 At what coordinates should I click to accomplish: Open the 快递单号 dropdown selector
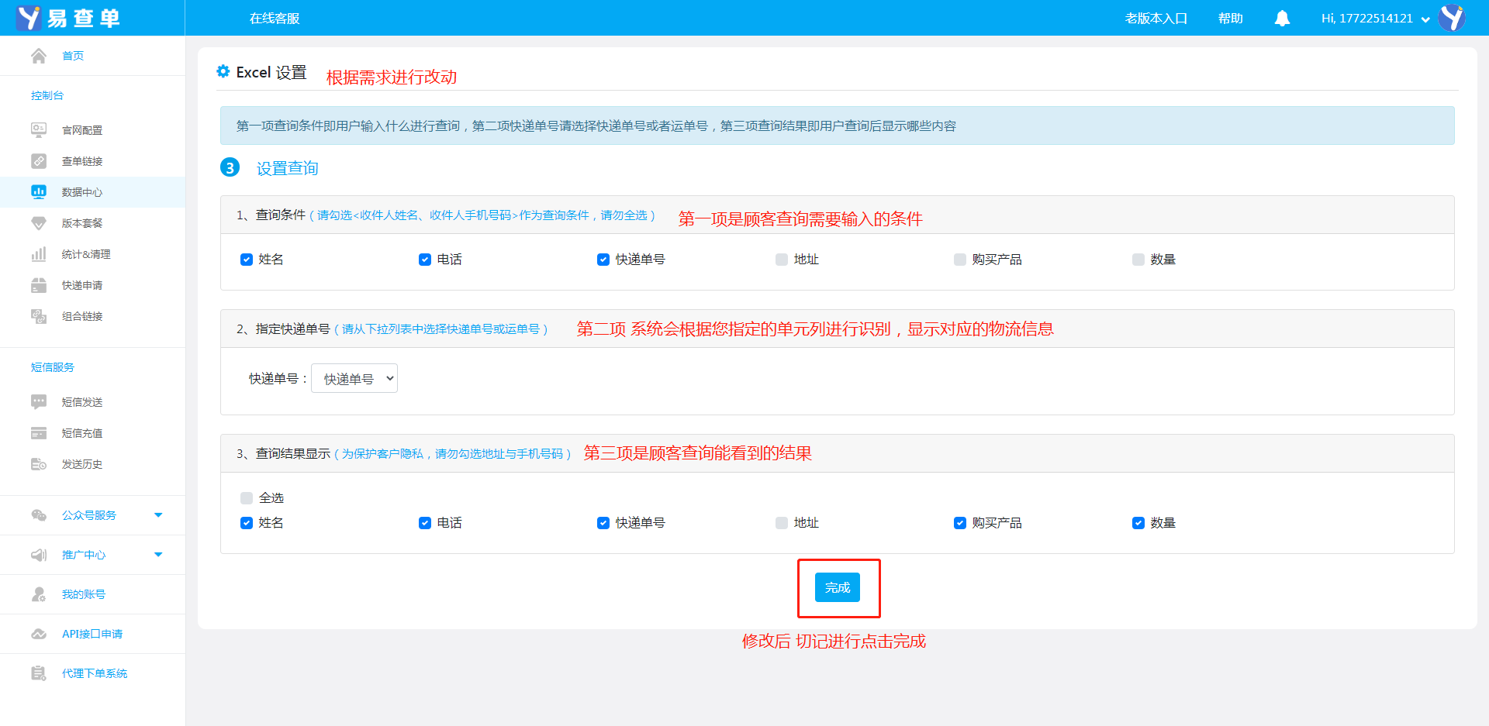point(354,379)
